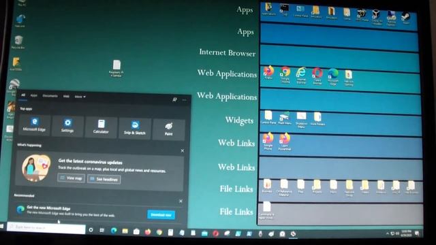Open Task View on taskbar

(x=102, y=230)
